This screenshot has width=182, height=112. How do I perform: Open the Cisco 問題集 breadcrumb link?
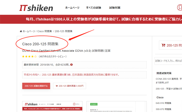point(44,31)
